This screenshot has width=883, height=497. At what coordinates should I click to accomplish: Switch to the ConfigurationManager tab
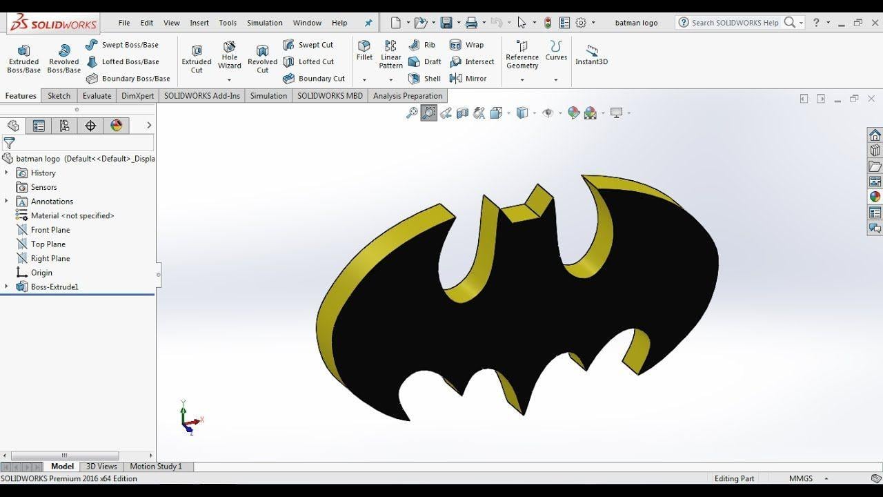point(64,126)
